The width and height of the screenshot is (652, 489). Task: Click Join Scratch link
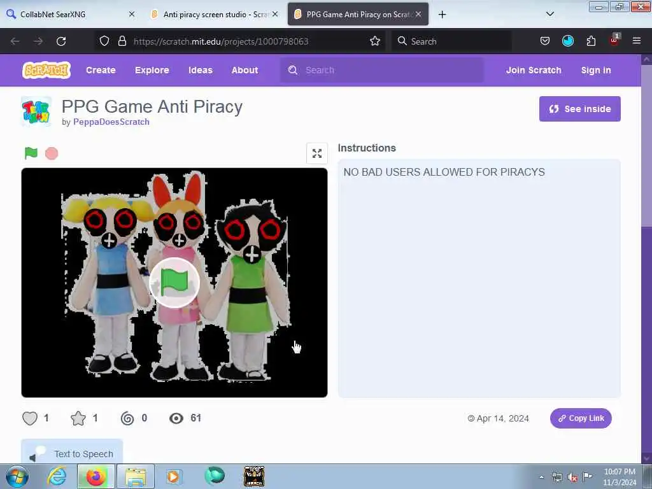click(534, 70)
